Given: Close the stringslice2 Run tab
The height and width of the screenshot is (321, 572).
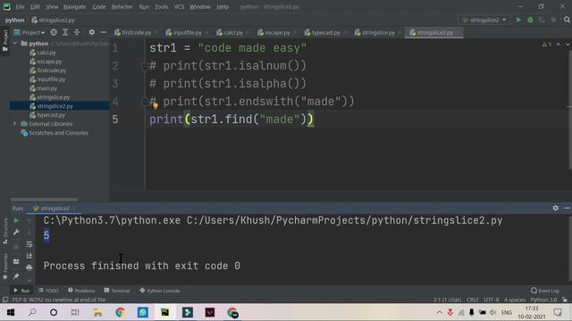Looking at the screenshot, I should pos(74,208).
